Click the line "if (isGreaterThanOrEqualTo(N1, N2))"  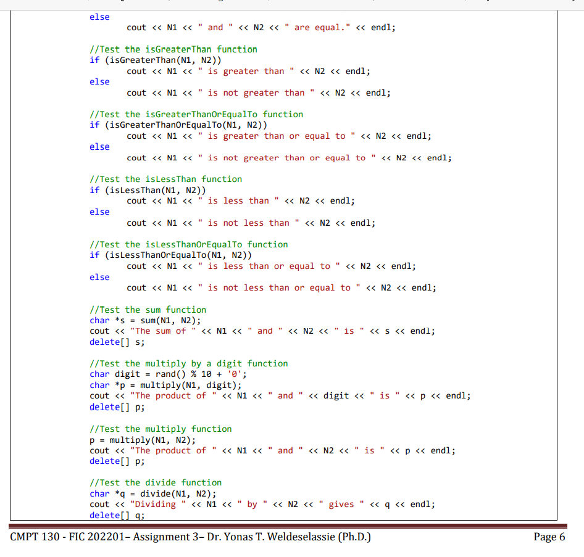178,125
